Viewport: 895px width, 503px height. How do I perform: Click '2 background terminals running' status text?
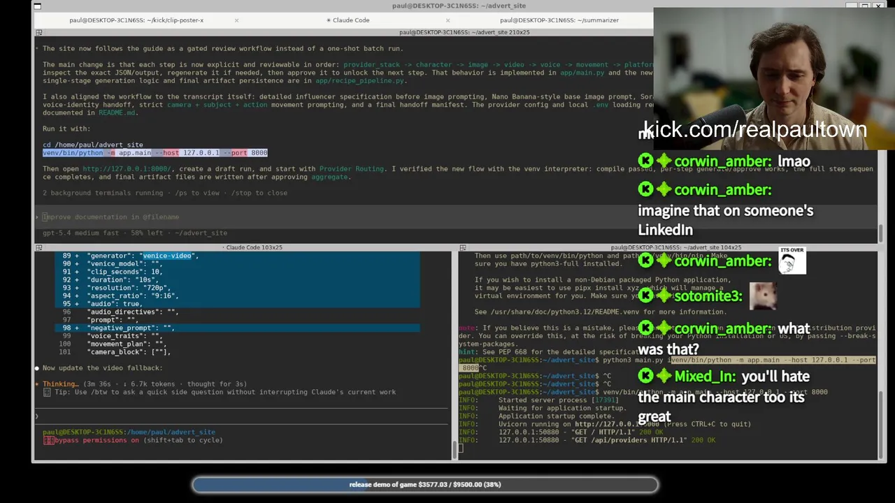(165, 193)
